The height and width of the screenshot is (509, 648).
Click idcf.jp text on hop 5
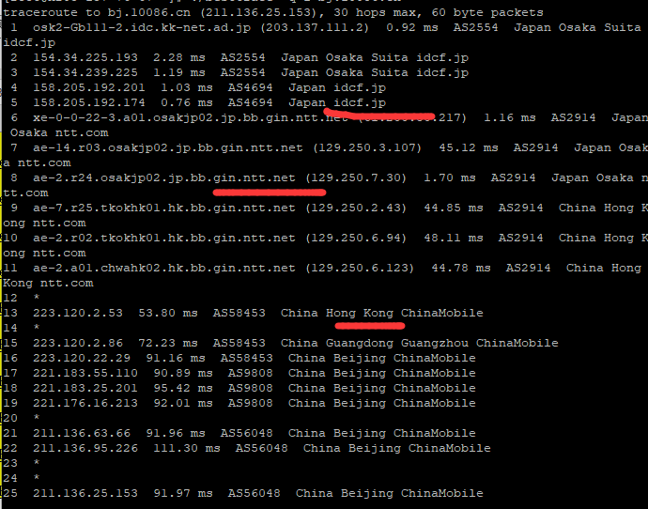click(360, 103)
